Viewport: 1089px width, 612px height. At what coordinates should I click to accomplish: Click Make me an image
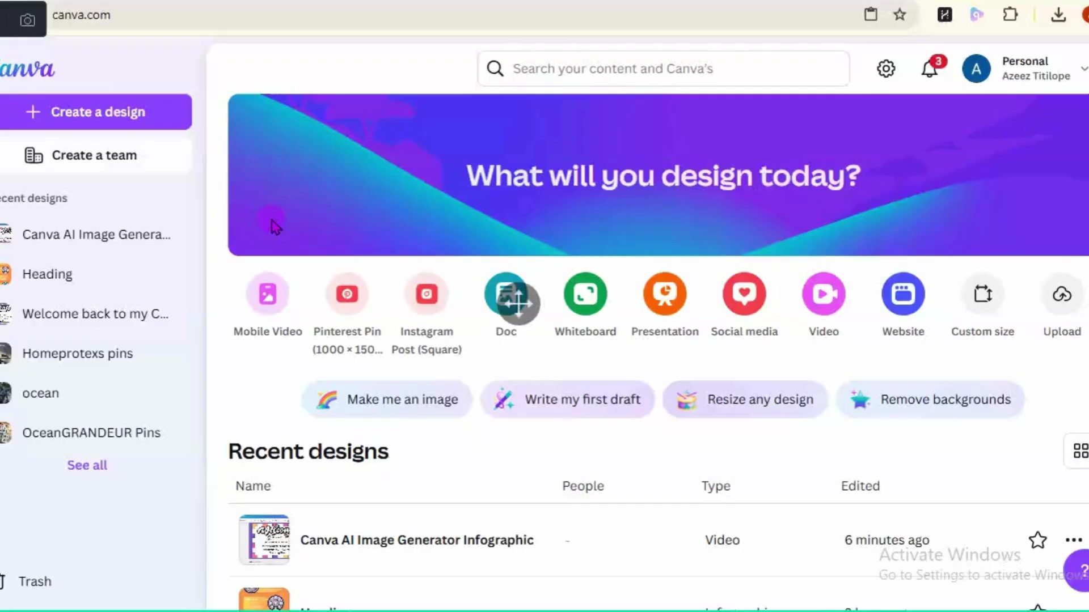tap(387, 399)
